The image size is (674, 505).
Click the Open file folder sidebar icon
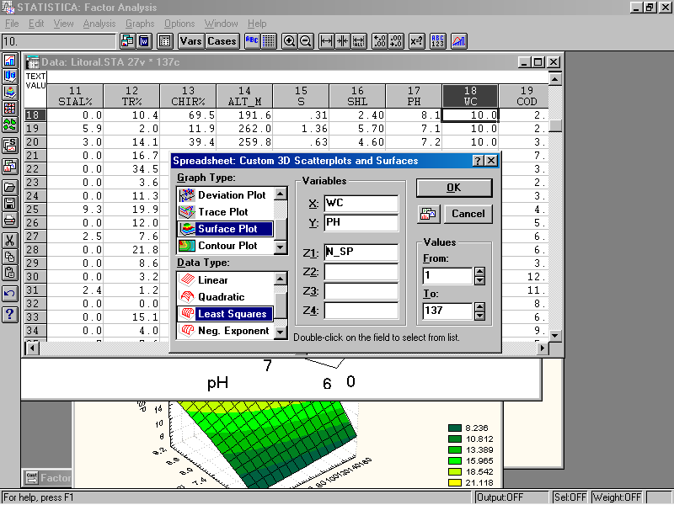pyautogui.click(x=10, y=187)
